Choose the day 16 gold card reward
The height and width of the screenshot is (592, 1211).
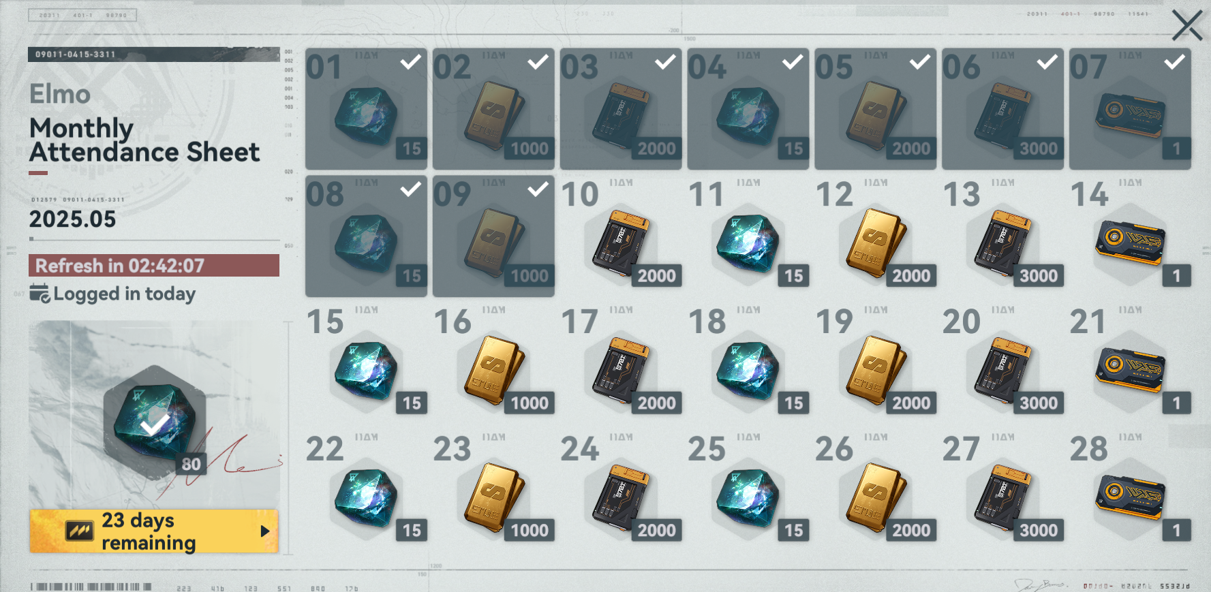(494, 370)
